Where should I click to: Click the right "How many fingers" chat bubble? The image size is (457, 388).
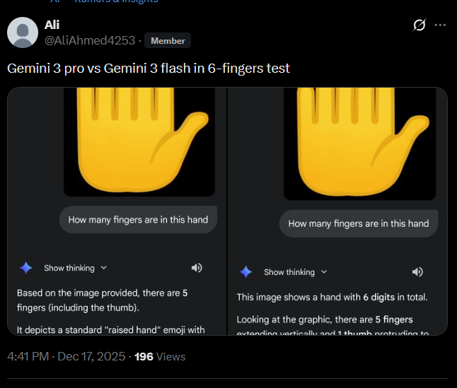click(359, 223)
